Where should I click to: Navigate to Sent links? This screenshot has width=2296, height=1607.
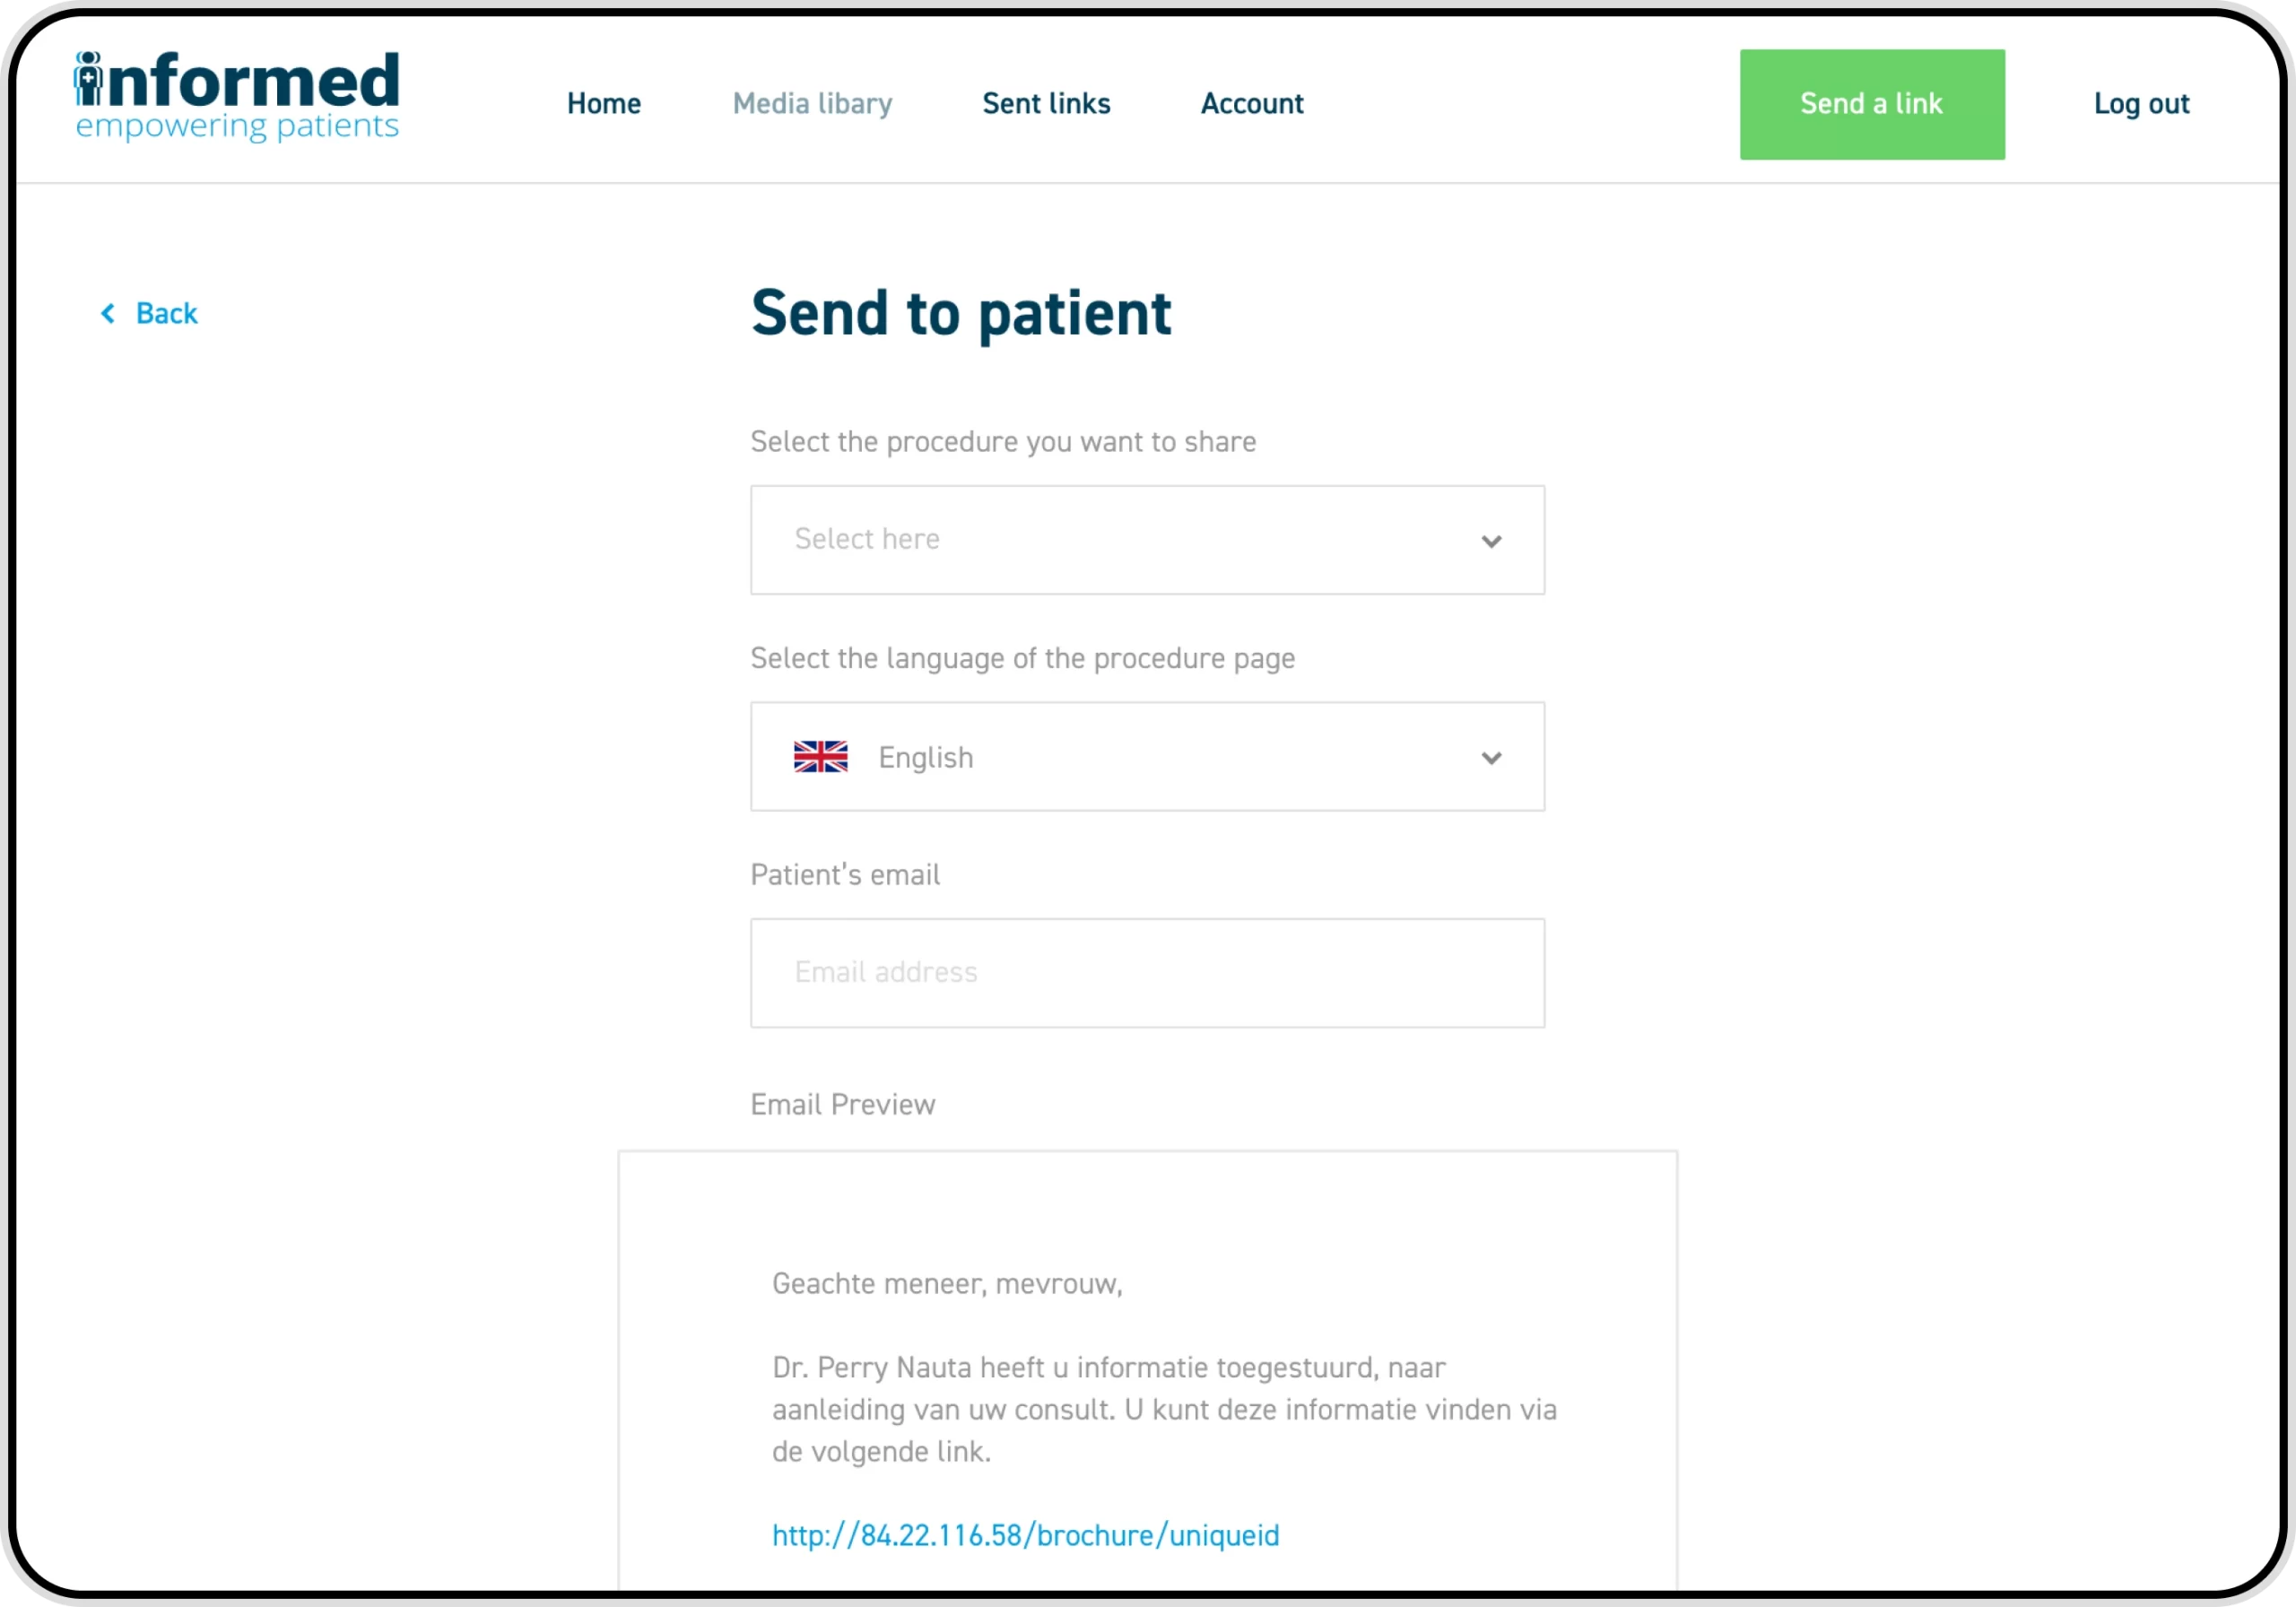click(x=1046, y=104)
